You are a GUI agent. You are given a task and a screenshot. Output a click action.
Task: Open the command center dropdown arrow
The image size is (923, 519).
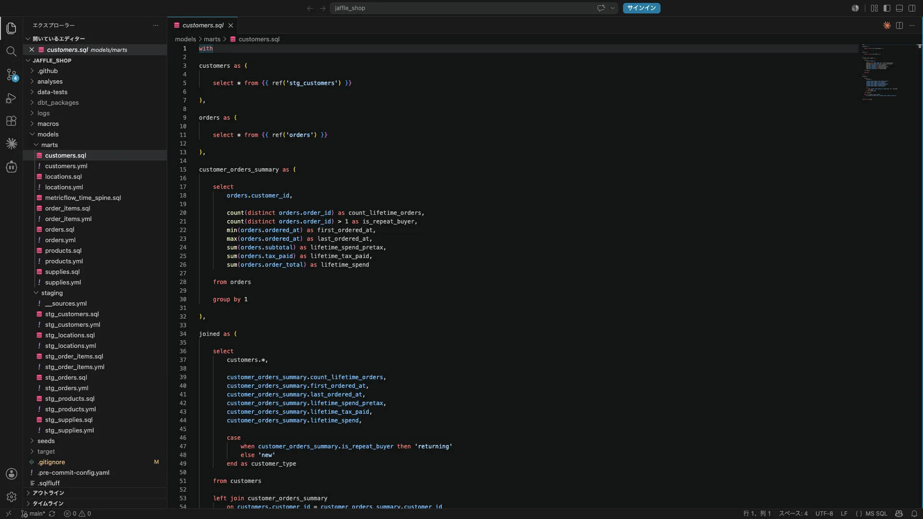(x=612, y=8)
